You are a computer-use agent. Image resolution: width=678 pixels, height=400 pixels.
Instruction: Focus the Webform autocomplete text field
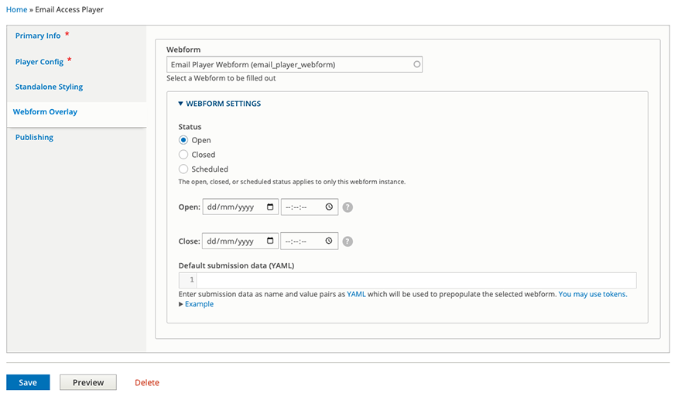(x=294, y=64)
